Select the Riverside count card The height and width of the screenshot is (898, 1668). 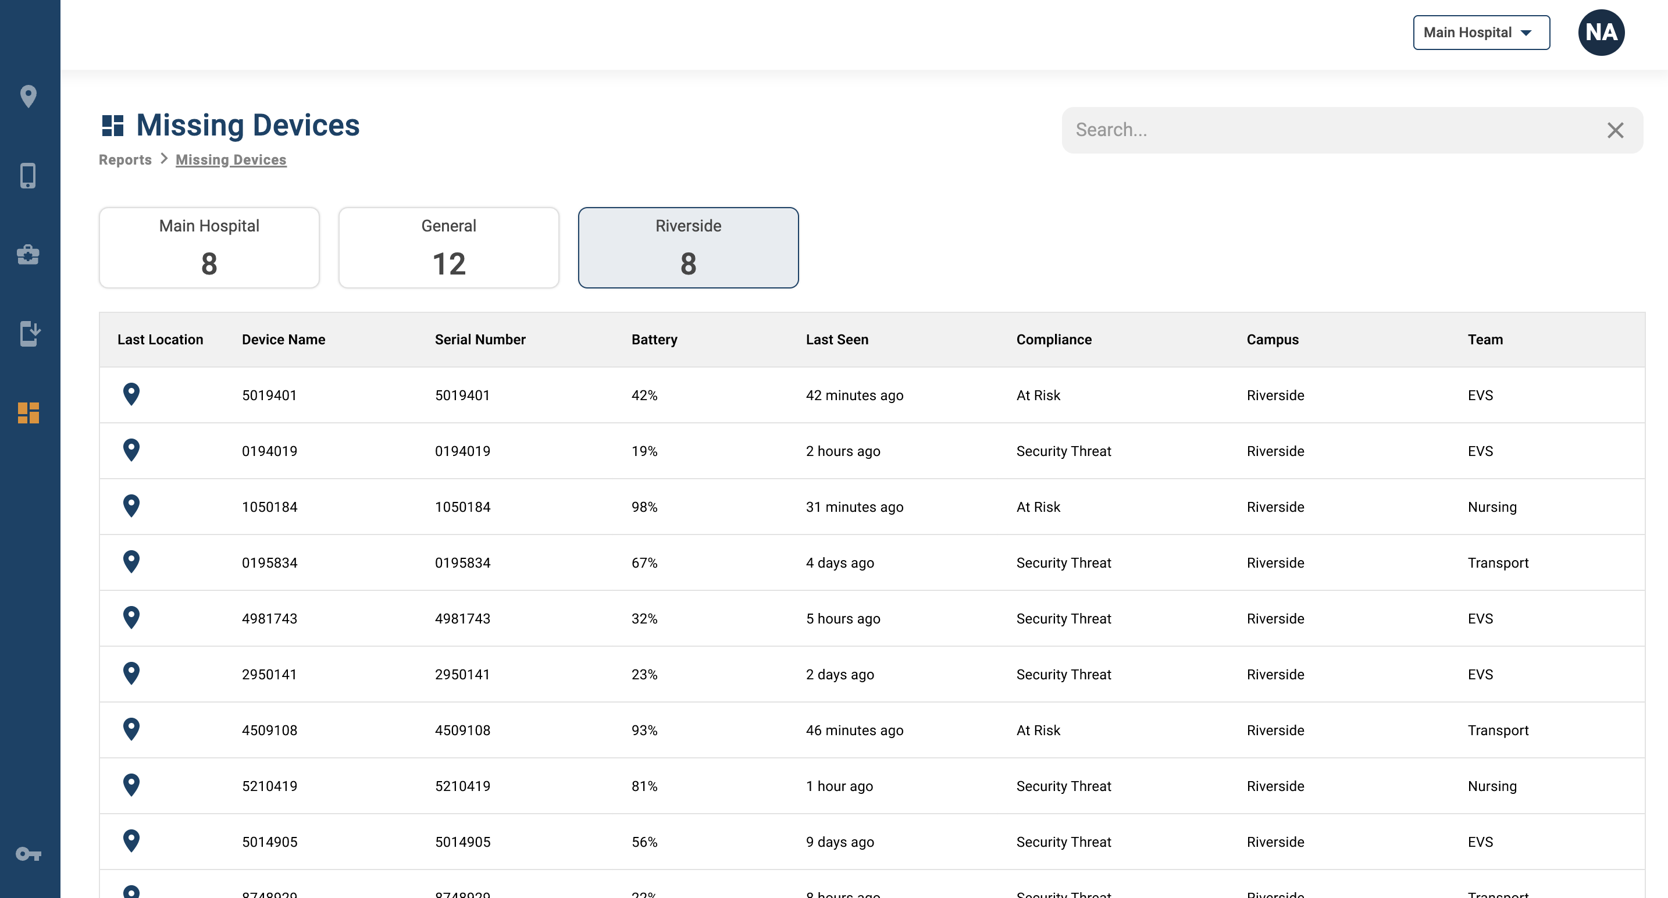pos(688,247)
